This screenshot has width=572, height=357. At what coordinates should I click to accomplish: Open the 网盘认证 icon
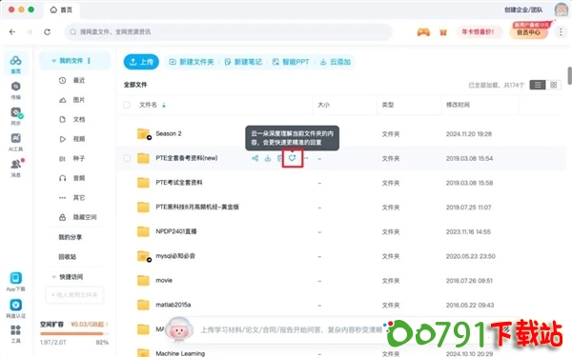tap(15, 305)
